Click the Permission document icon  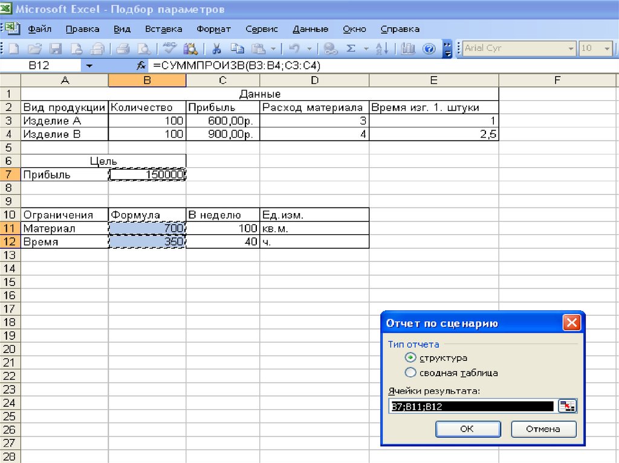point(76,49)
